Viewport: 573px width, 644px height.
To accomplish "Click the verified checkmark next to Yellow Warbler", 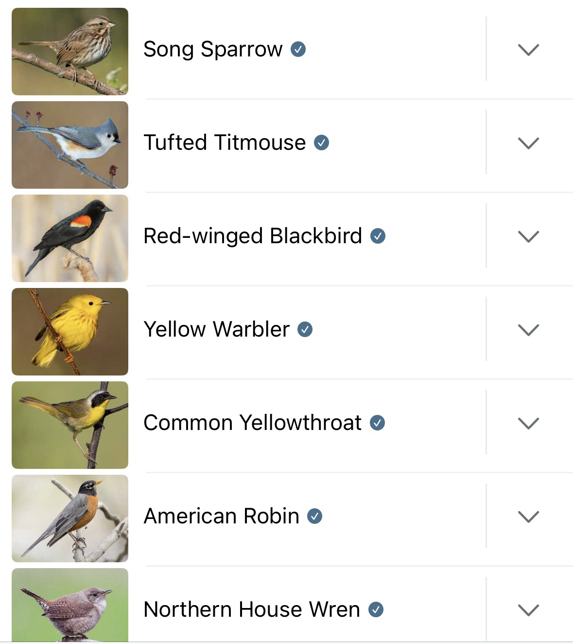I will [305, 329].
